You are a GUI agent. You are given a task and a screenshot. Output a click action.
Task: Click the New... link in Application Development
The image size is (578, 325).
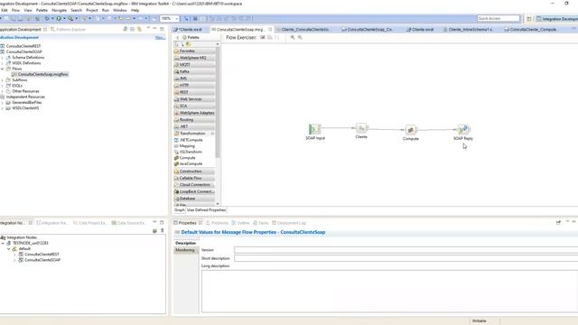(x=160, y=38)
